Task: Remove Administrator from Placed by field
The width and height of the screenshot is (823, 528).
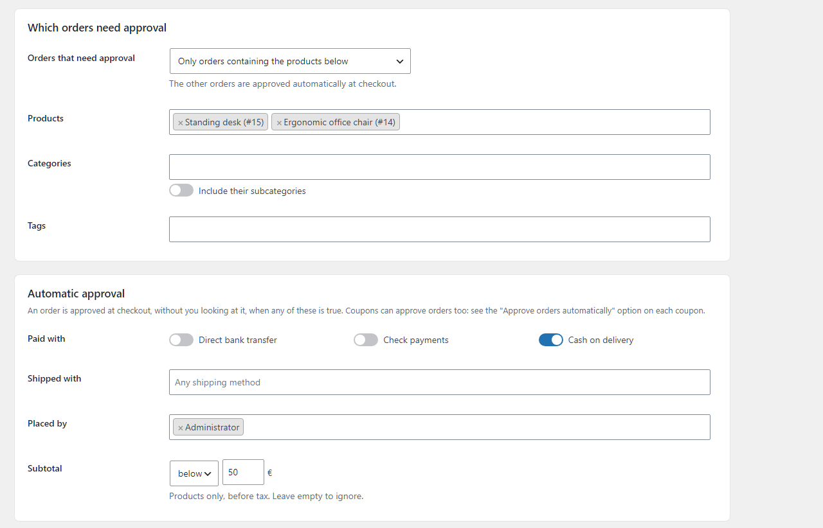Action: 181,428
